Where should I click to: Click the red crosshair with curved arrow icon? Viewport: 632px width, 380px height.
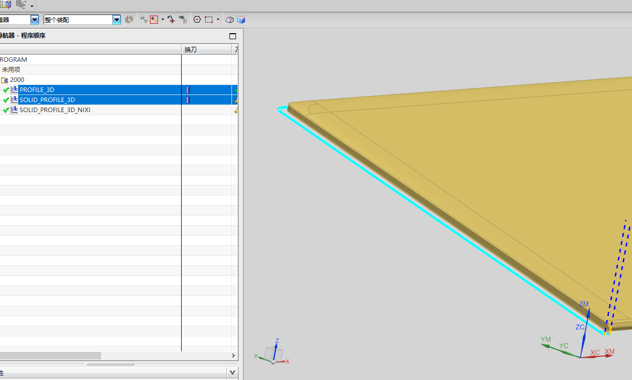[172, 20]
